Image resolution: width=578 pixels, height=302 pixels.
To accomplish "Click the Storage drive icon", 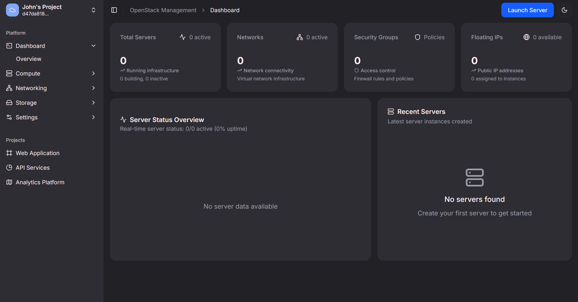I will click(x=9, y=103).
